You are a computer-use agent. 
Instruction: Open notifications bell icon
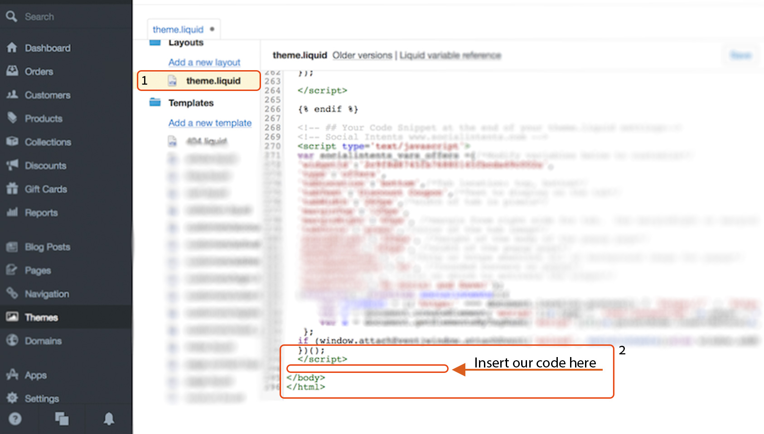click(109, 419)
